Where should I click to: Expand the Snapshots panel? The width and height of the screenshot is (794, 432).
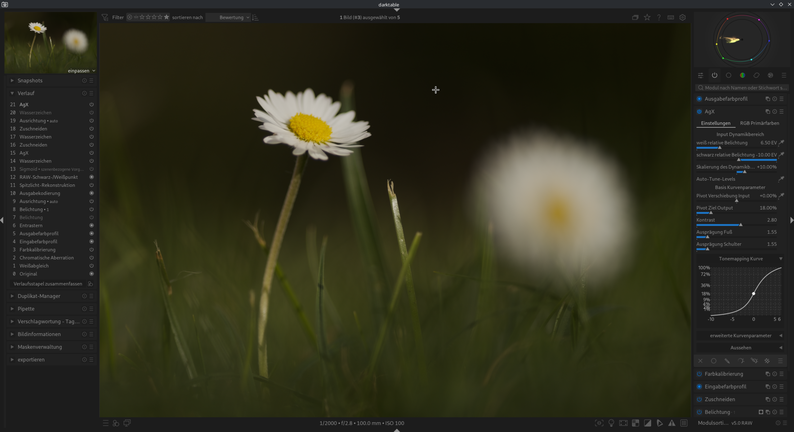point(30,81)
